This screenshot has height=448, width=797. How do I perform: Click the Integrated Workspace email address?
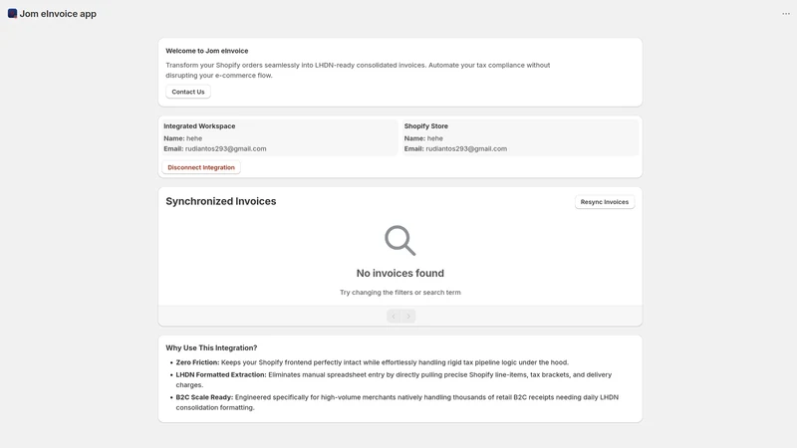coord(226,148)
